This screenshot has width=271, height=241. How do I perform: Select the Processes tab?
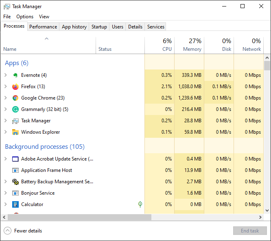(x=14, y=26)
